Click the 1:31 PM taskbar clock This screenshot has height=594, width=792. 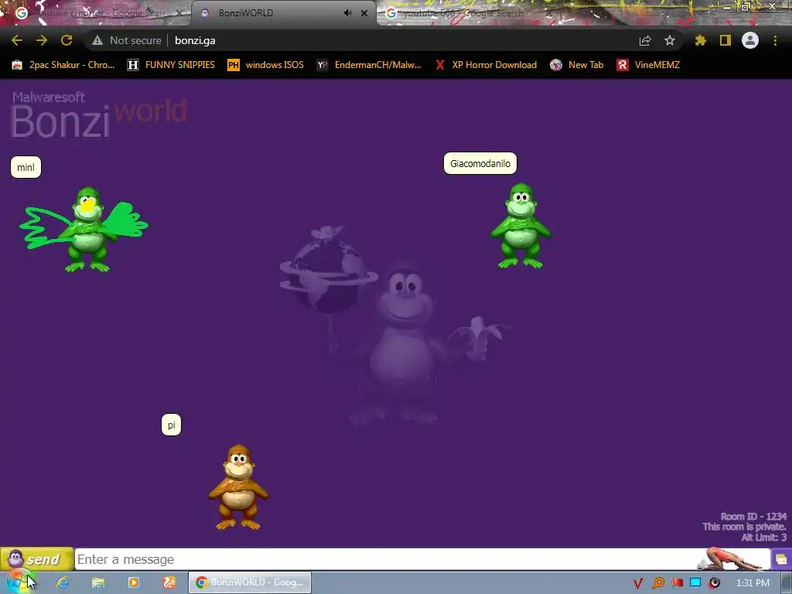click(x=753, y=583)
